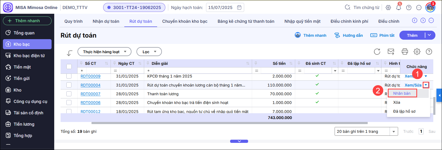
Task: Click the purple Thêm button
Action: [x=412, y=35]
